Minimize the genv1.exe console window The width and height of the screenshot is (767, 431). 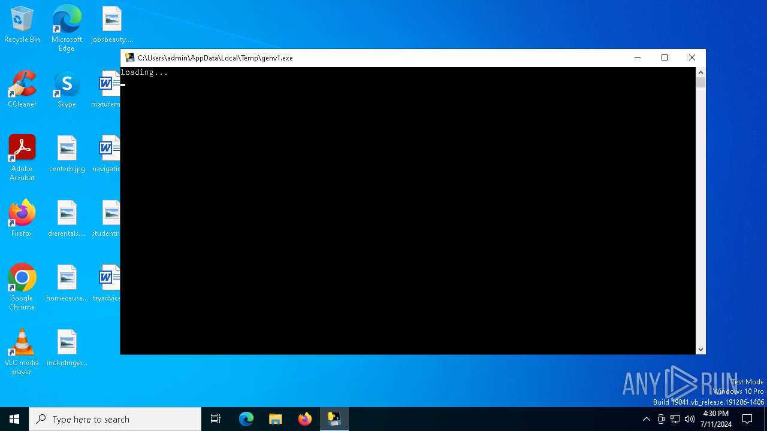pos(638,58)
